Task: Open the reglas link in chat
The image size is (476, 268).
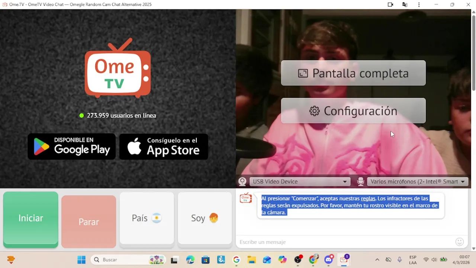Action: (x=368, y=198)
